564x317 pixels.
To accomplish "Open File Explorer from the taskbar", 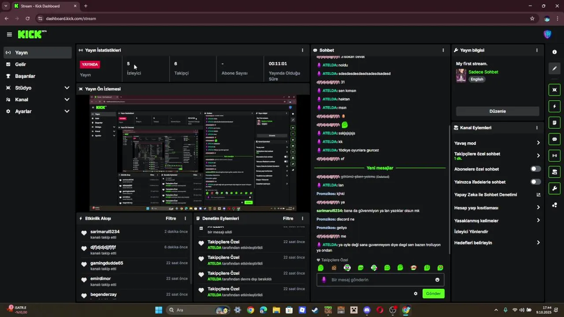I will 276,310.
